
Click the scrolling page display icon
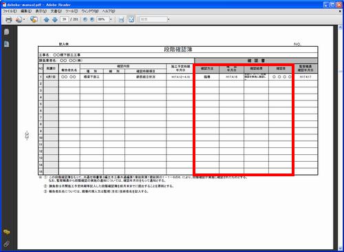tap(122, 20)
